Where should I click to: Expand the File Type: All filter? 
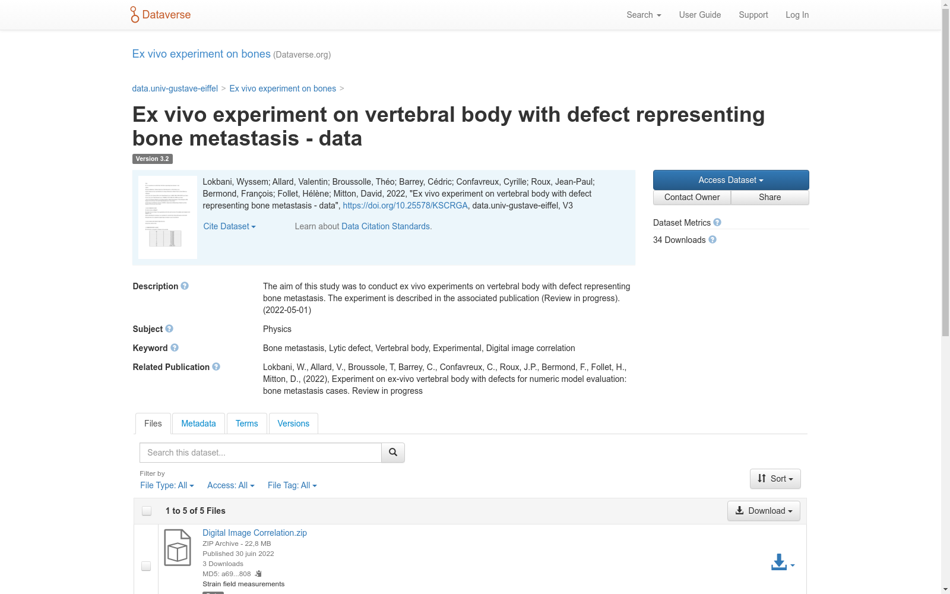(167, 485)
